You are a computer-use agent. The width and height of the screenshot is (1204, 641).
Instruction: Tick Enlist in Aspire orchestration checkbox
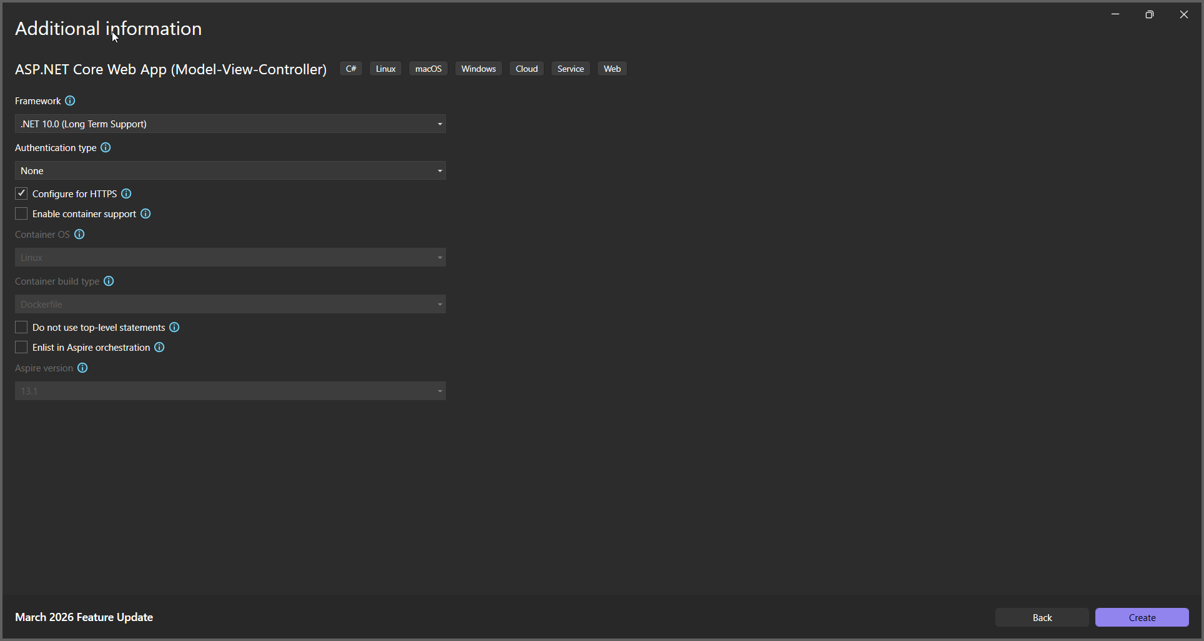coord(21,347)
